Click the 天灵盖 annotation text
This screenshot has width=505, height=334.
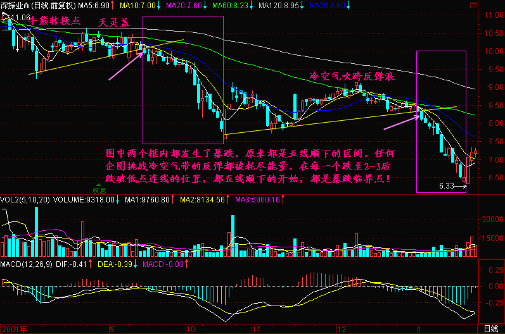coord(114,23)
